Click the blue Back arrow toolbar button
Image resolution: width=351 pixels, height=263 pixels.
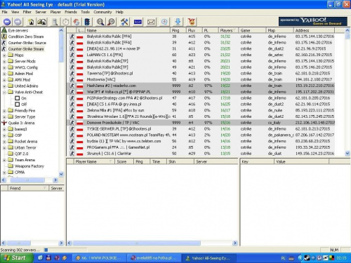tap(7, 22)
